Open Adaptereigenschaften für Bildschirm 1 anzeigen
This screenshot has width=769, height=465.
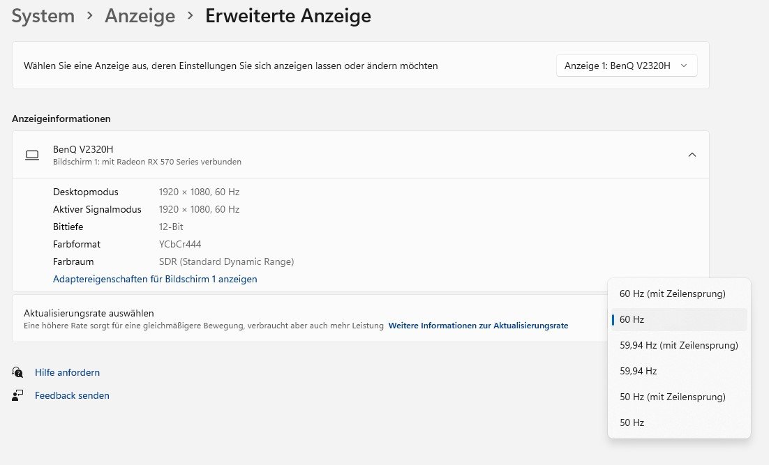coord(155,280)
